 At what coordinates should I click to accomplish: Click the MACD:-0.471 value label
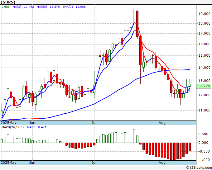point(37,127)
